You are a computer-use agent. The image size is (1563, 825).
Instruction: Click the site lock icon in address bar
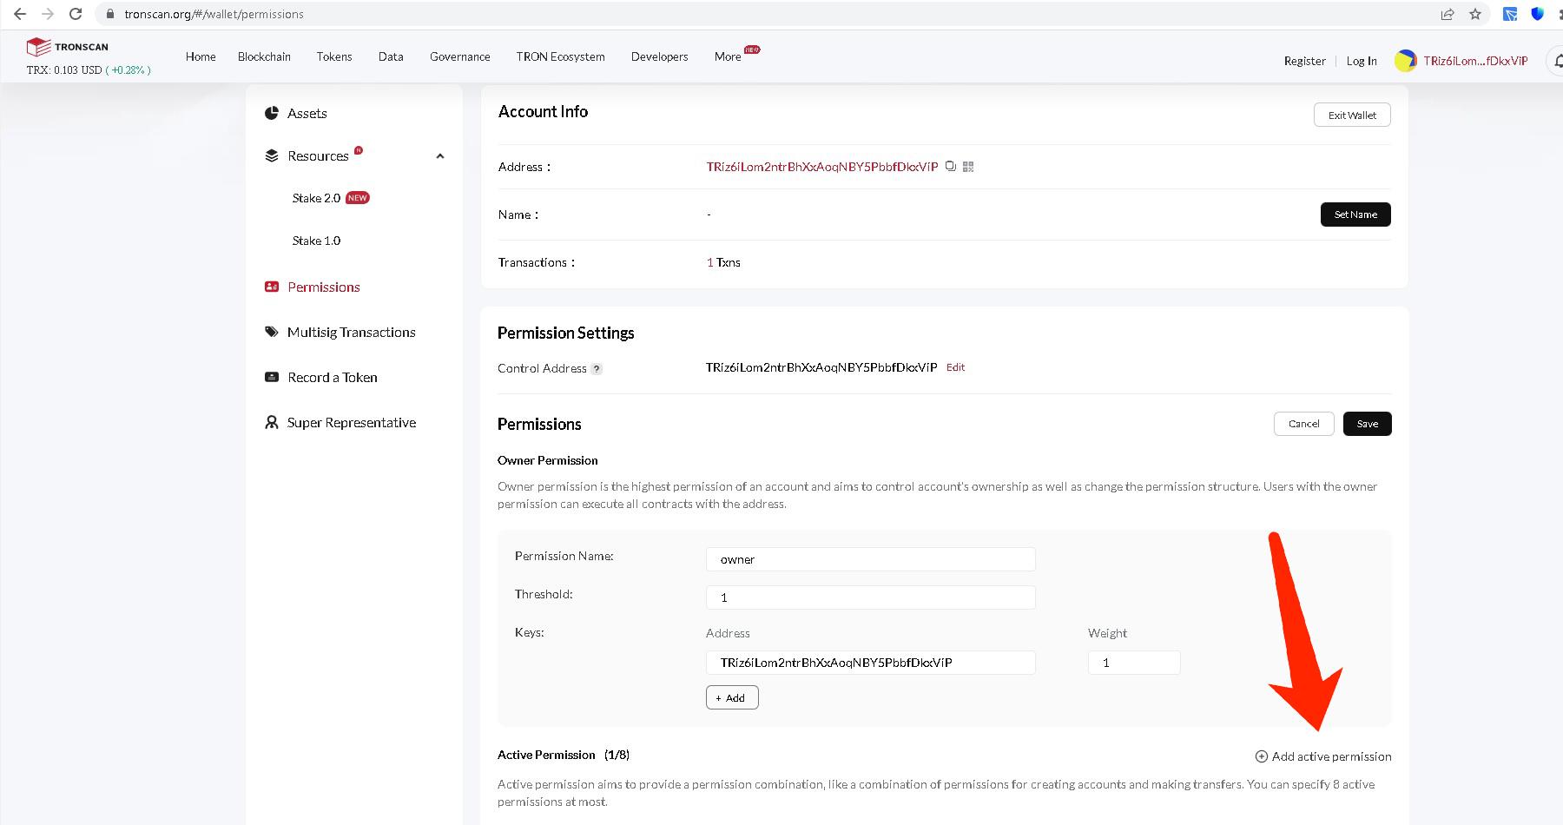110,14
